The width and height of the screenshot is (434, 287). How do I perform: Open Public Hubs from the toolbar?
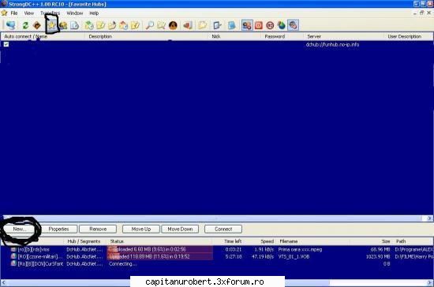(x=11, y=25)
